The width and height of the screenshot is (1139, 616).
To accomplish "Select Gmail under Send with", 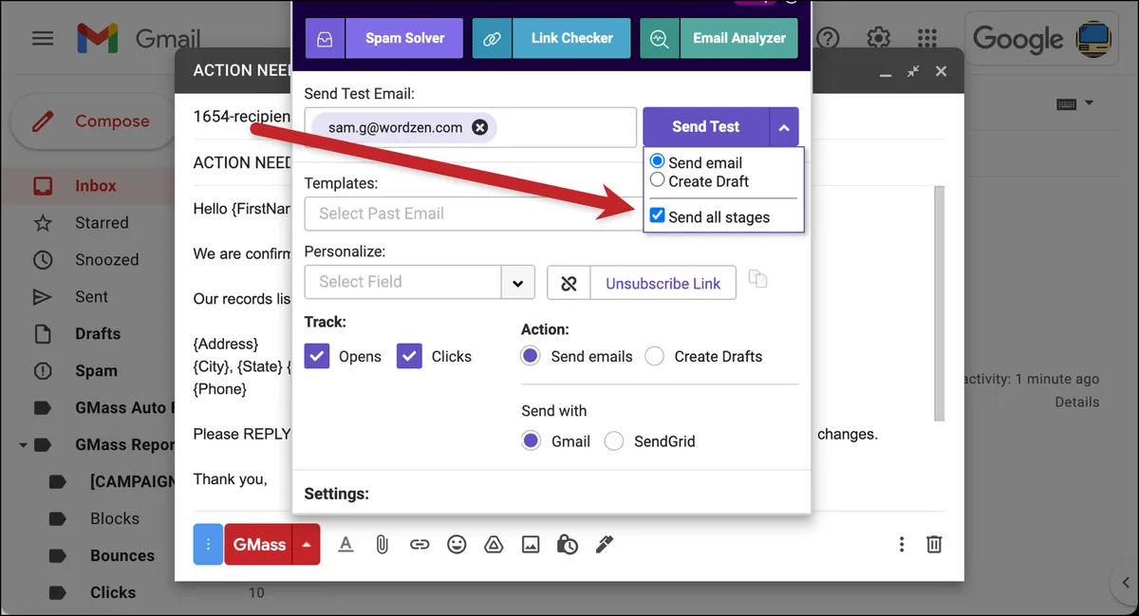I will (x=531, y=441).
